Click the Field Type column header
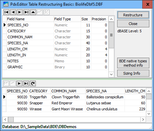154x131 pixels. pos(67,19)
